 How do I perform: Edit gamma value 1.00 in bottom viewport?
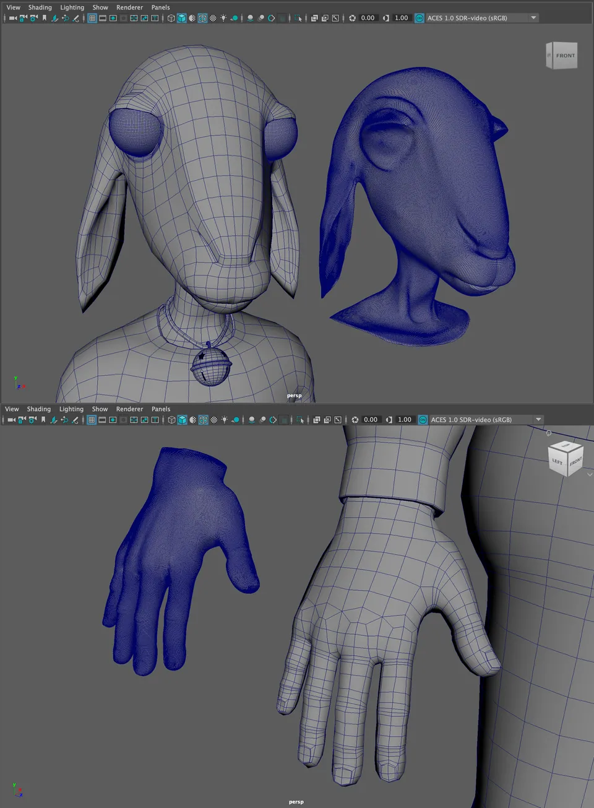click(x=405, y=420)
